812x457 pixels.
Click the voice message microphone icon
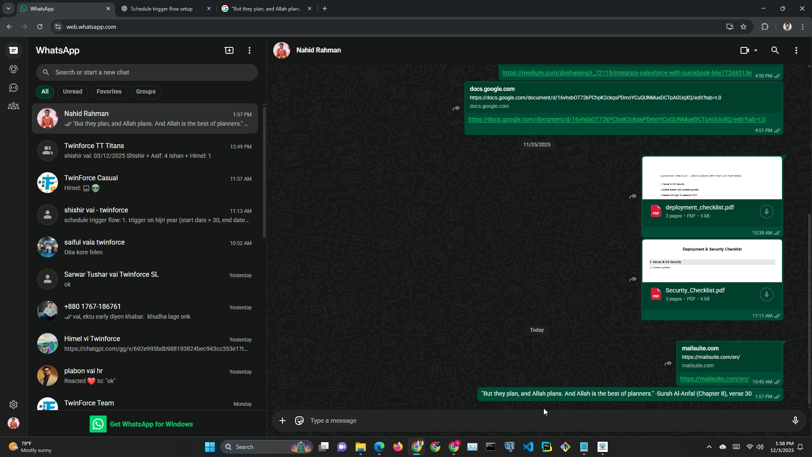click(x=795, y=421)
